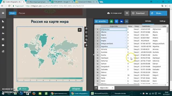Switch to the Edit data tab
Screen dimensions: 172x96
(148, 21)
